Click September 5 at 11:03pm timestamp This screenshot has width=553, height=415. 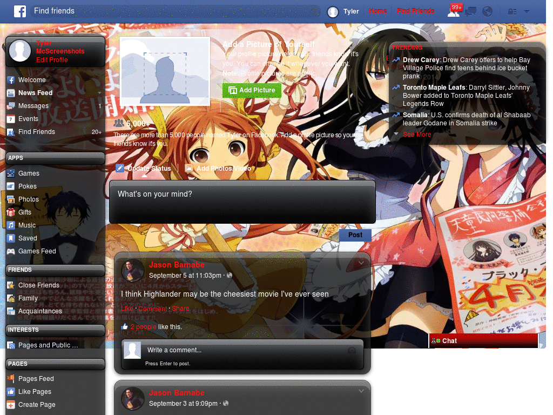[x=185, y=275]
